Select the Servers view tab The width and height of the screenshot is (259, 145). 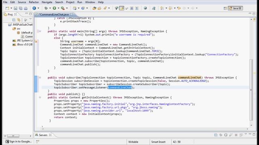43,135
